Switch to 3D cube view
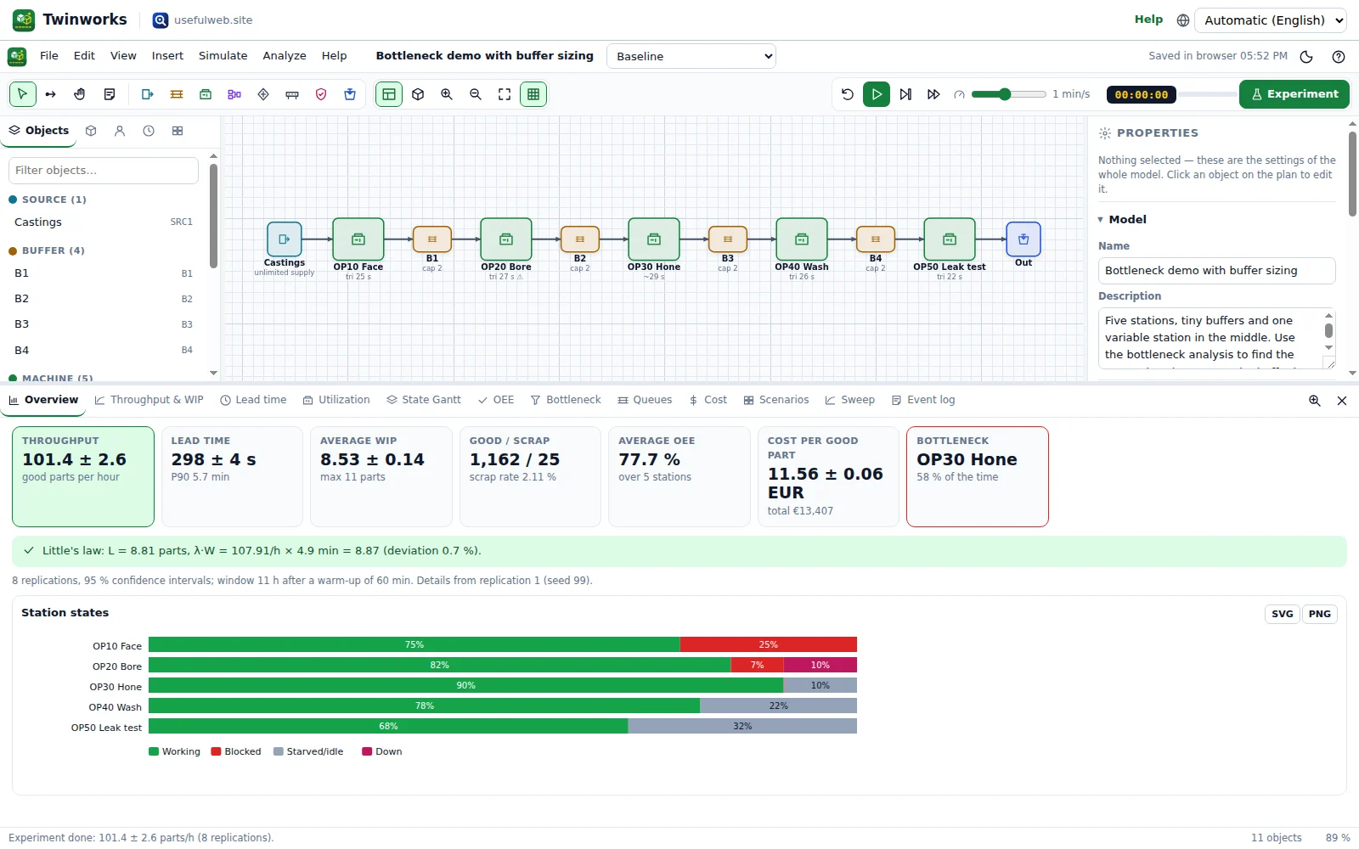 coord(418,94)
